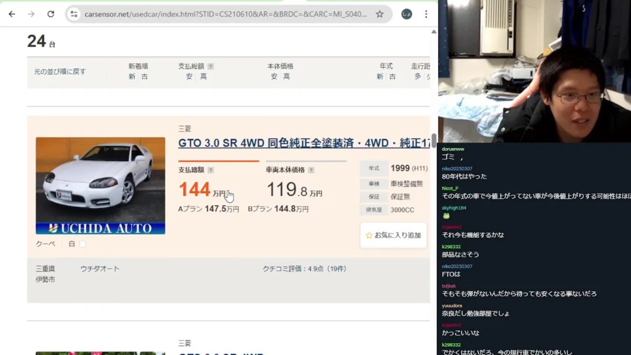Click chat message FTOは
The width and height of the screenshot is (631, 355).
point(451,274)
